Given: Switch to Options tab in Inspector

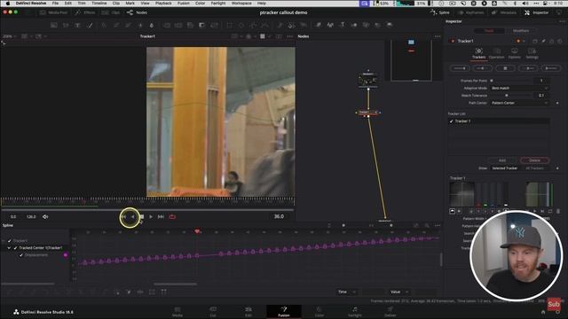Looking at the screenshot, I should click(515, 53).
